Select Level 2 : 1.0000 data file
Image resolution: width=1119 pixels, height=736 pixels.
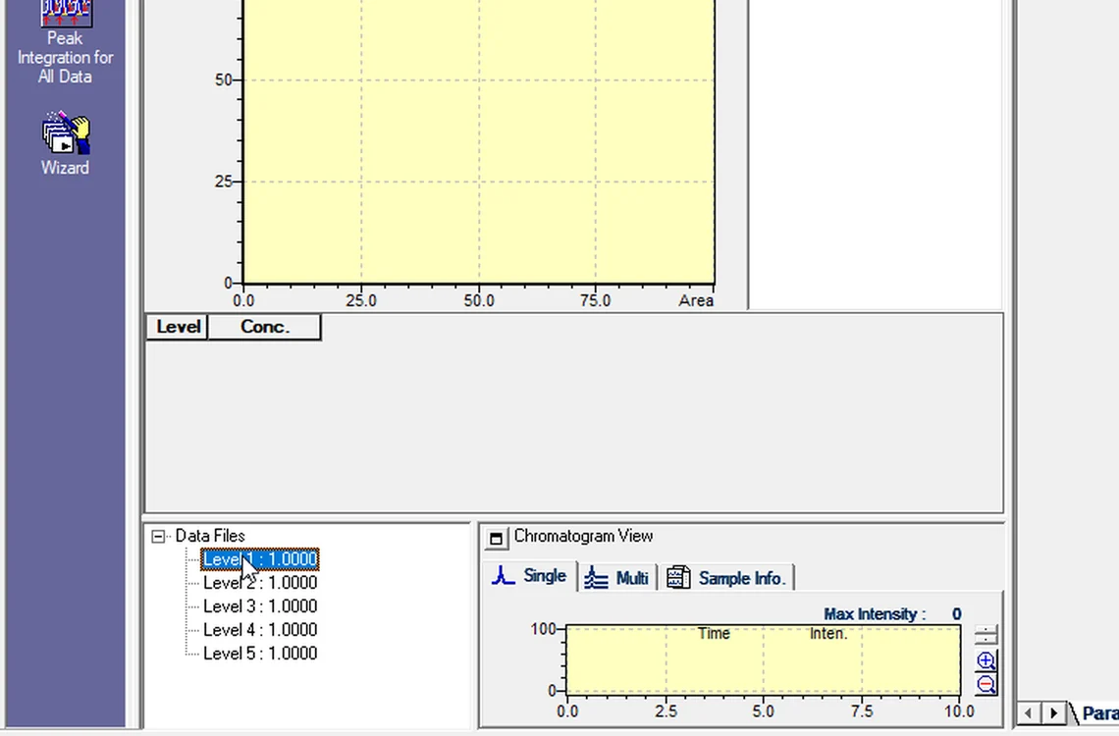point(260,583)
